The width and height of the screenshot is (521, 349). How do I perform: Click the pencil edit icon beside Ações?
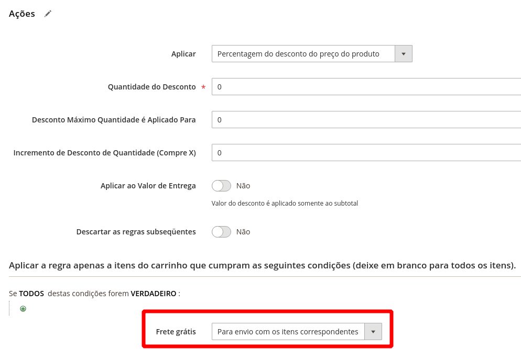(48, 14)
